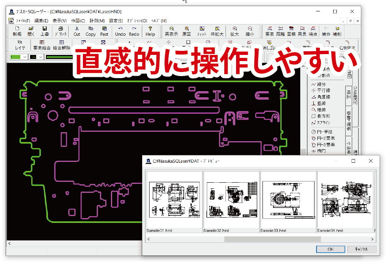Select Sample04.hnd thumbnail

345,202
